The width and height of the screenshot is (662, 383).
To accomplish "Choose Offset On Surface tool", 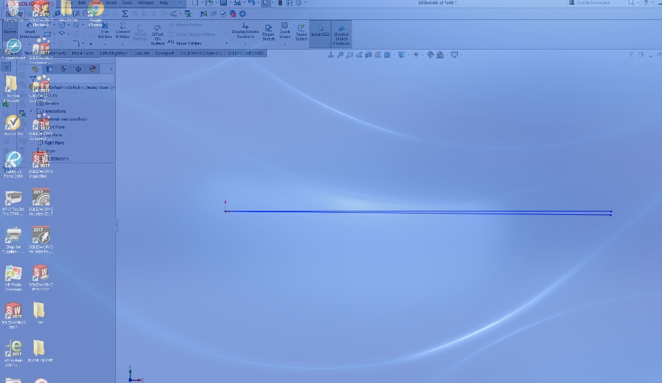I will pyautogui.click(x=157, y=35).
